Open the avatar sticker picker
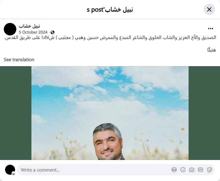 pyautogui.click(x=174, y=170)
